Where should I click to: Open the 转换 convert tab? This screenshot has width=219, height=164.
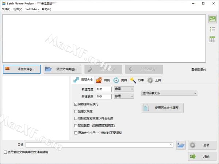point(103,80)
